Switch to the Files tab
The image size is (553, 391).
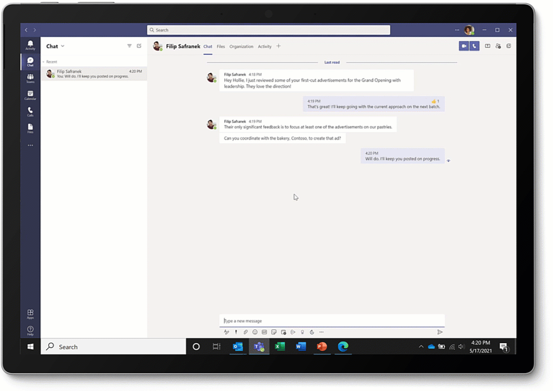coord(221,47)
